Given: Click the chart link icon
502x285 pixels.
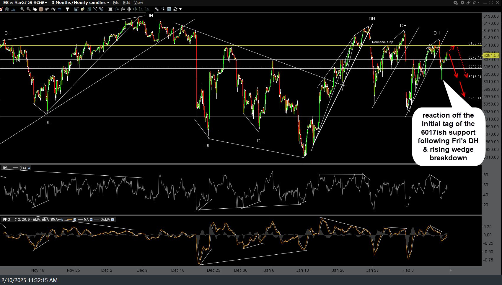Looking at the screenshot, I should pyautogui.click(x=469, y=2).
